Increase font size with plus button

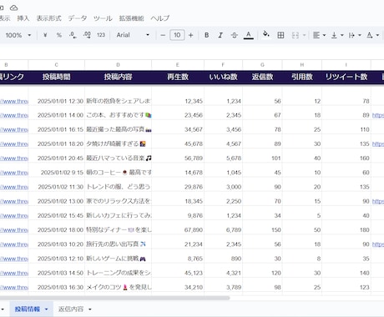(x=191, y=35)
